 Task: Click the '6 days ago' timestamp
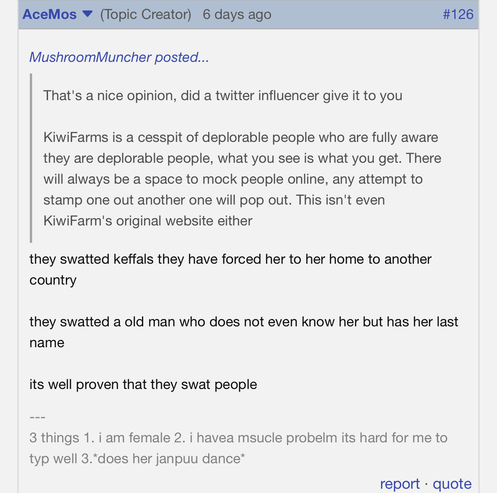point(237,14)
